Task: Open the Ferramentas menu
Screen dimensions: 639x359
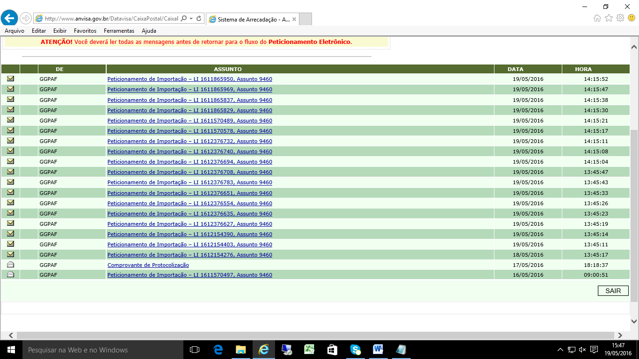Action: 119,31
